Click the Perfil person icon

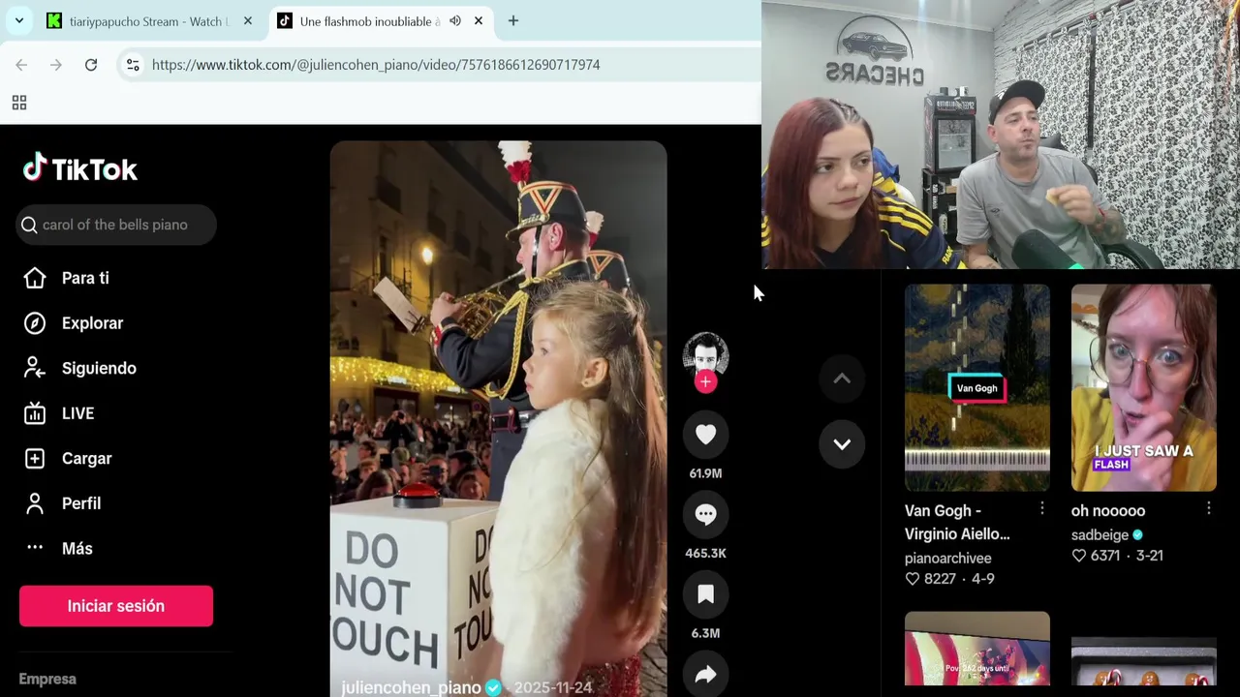point(35,503)
